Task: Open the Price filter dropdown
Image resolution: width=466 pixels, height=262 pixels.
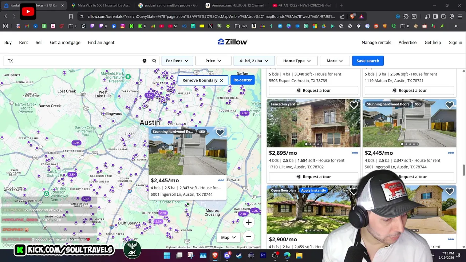Action: 213,61
